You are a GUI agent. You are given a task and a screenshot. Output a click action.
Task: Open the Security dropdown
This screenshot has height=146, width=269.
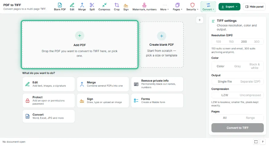[192, 7]
